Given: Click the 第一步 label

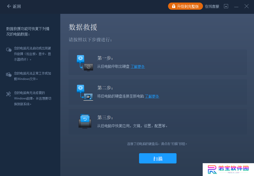Looking at the screenshot, I should click(105, 58).
